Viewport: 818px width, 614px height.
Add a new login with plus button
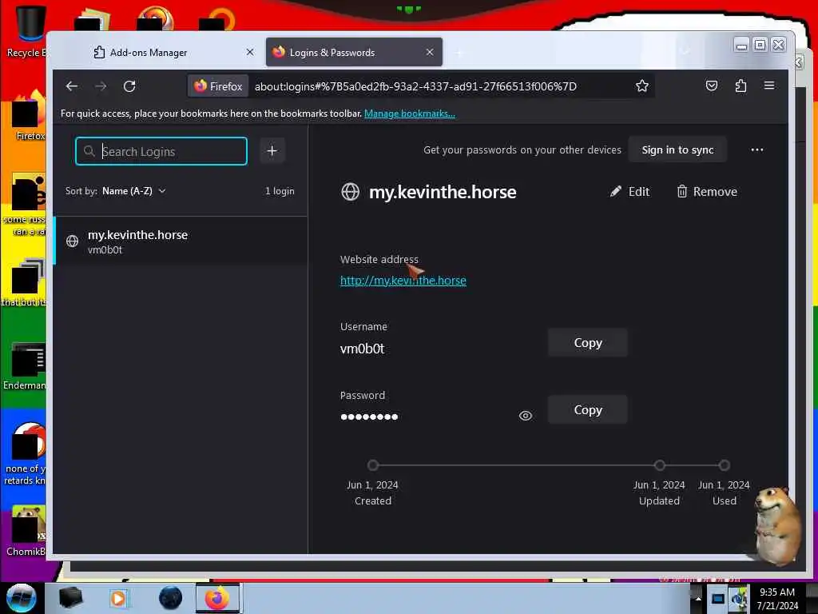(272, 151)
